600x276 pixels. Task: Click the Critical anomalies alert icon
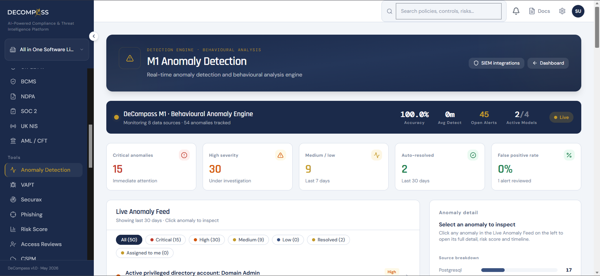coord(184,155)
